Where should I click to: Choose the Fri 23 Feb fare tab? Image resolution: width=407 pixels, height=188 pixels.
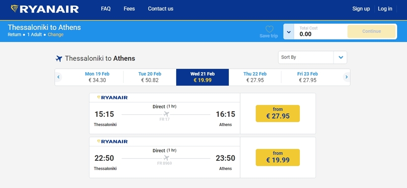click(308, 77)
